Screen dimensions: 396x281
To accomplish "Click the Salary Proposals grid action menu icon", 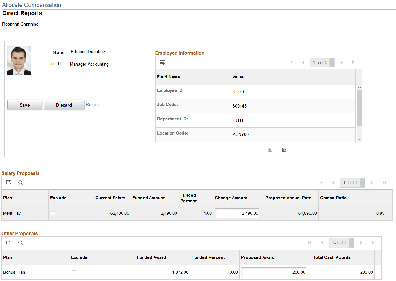I will click(x=9, y=182).
